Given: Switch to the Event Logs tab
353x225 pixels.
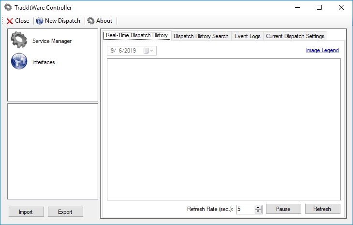Looking at the screenshot, I should pyautogui.click(x=248, y=36).
